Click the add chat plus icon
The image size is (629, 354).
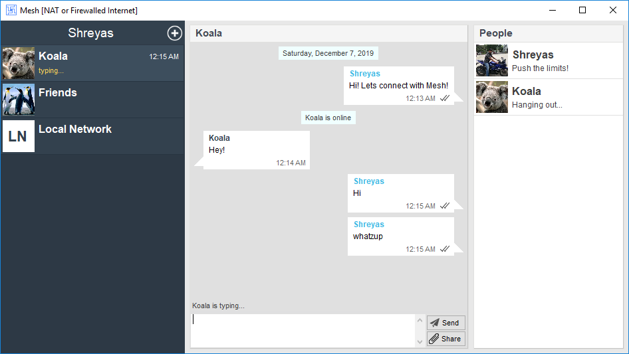pyautogui.click(x=174, y=33)
